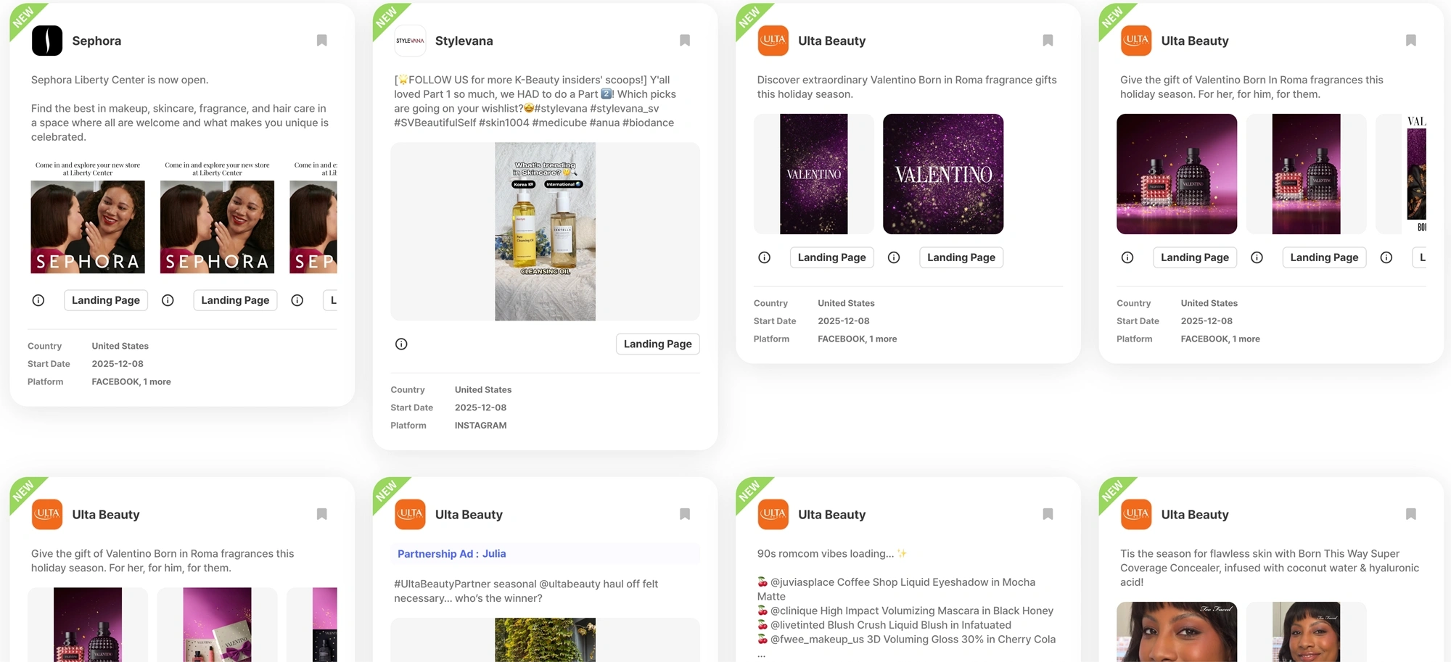This screenshot has width=1451, height=662.
Task: Open the info icon on the Stylevana ad
Action: coord(401,344)
